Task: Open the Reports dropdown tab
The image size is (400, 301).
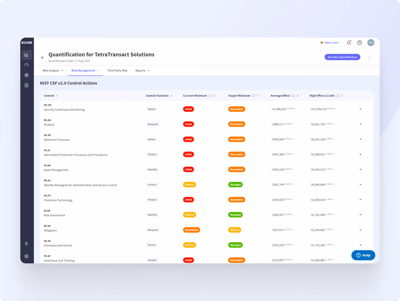Action: tap(142, 71)
